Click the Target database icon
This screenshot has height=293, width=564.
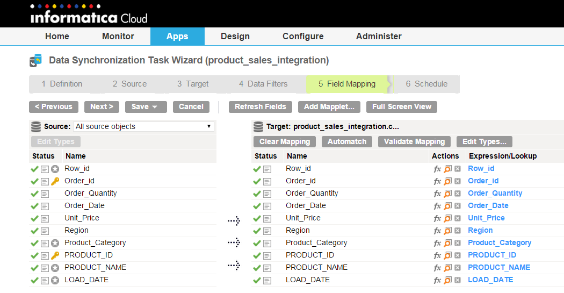coord(258,127)
